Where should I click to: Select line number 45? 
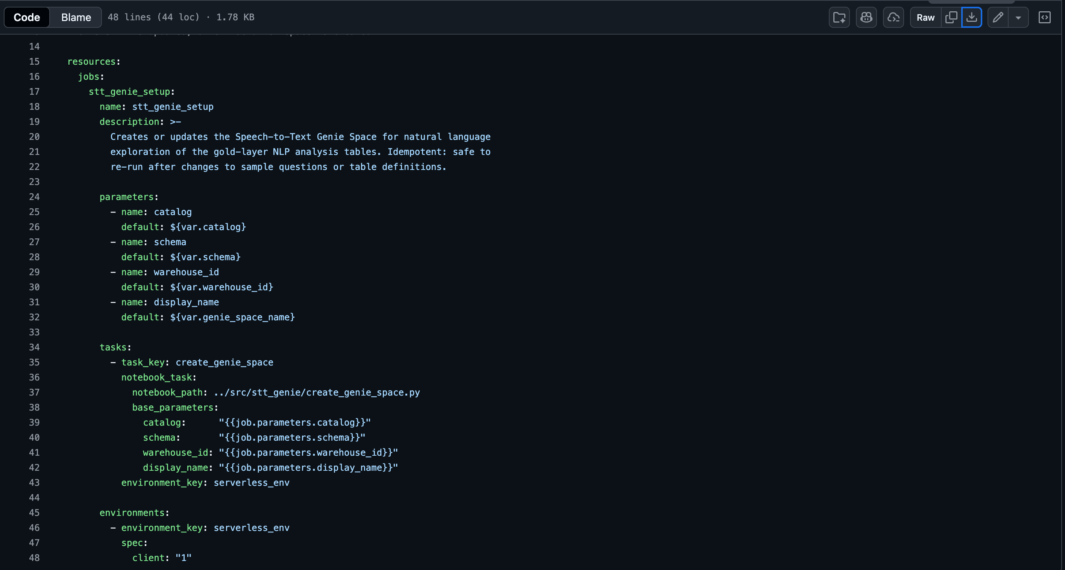34,513
